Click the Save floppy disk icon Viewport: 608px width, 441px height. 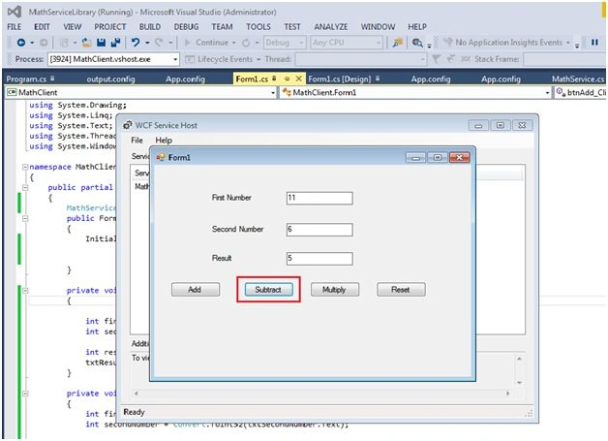tap(102, 43)
